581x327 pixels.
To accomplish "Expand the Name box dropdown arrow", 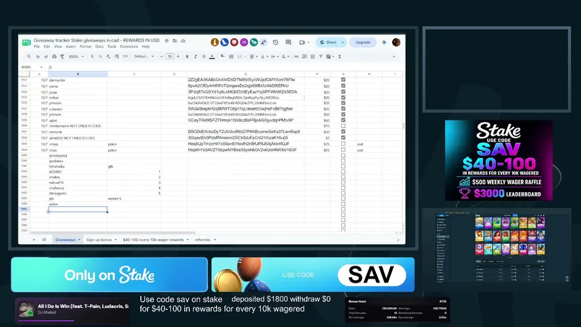I will (x=41, y=67).
